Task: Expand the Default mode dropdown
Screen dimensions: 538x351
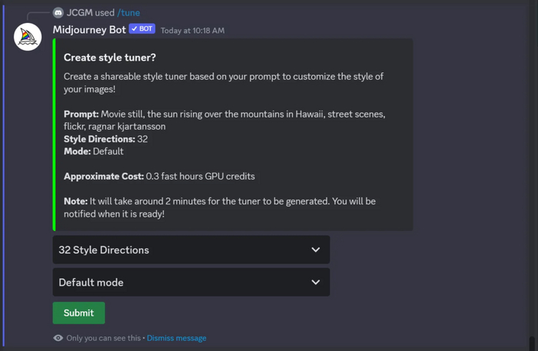Action: click(191, 282)
